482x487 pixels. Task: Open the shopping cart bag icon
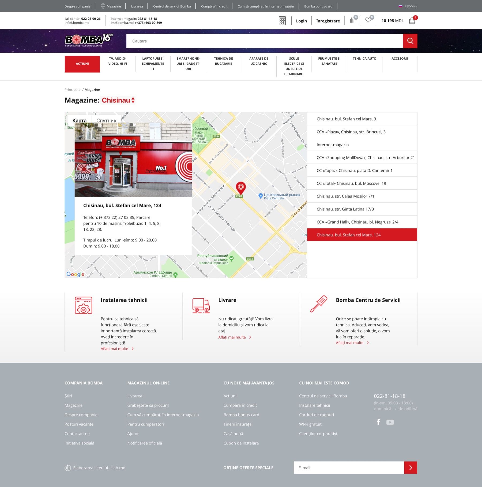(412, 21)
